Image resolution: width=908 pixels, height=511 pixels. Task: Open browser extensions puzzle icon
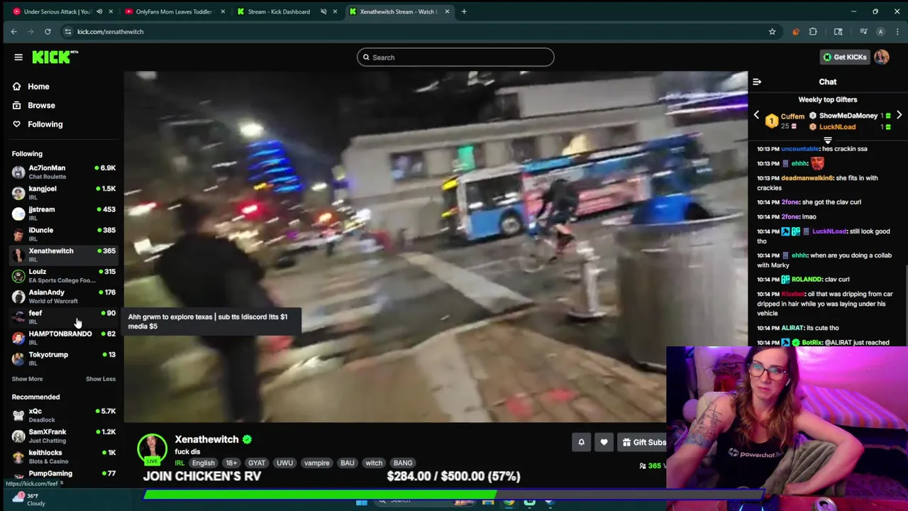813,31
